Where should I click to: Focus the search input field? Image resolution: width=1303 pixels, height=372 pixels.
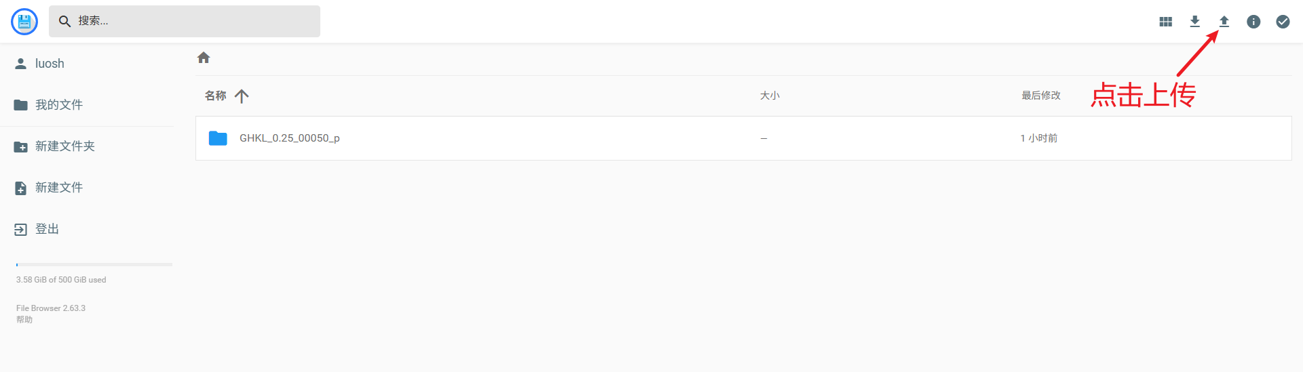(x=185, y=21)
